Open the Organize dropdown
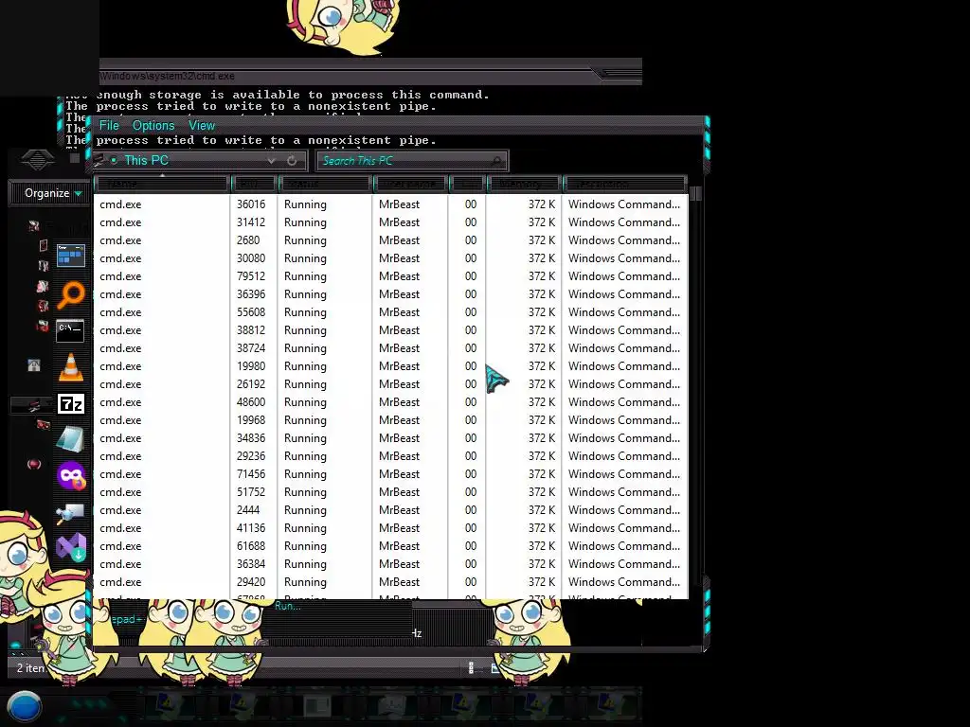Screen dimensions: 970x727 click(53, 193)
